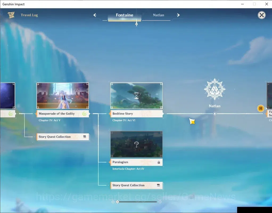Viewport: 272px width, 213px height.
Task: Select the Paralogism label bar
Action: tap(137, 162)
